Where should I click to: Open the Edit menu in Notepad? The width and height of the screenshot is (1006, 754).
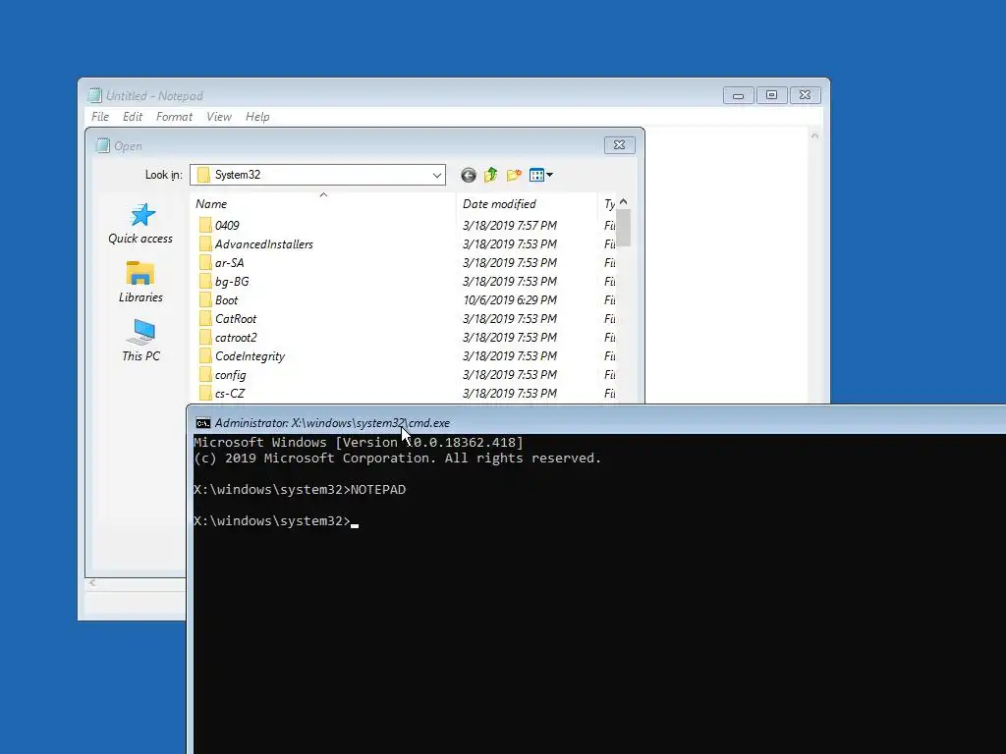(133, 117)
